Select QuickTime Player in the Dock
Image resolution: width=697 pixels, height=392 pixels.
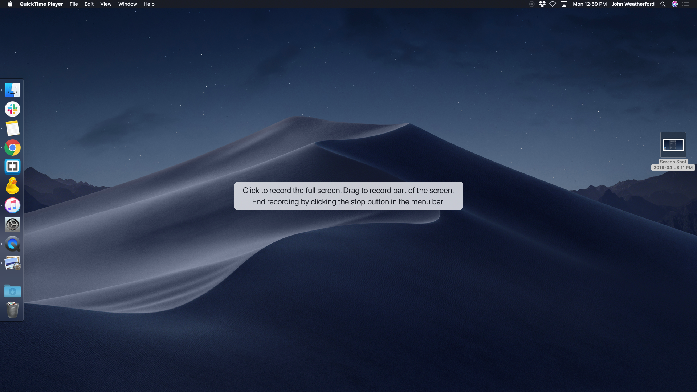coord(12,244)
